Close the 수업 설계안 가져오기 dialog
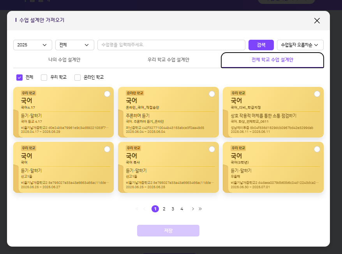 (317, 21)
